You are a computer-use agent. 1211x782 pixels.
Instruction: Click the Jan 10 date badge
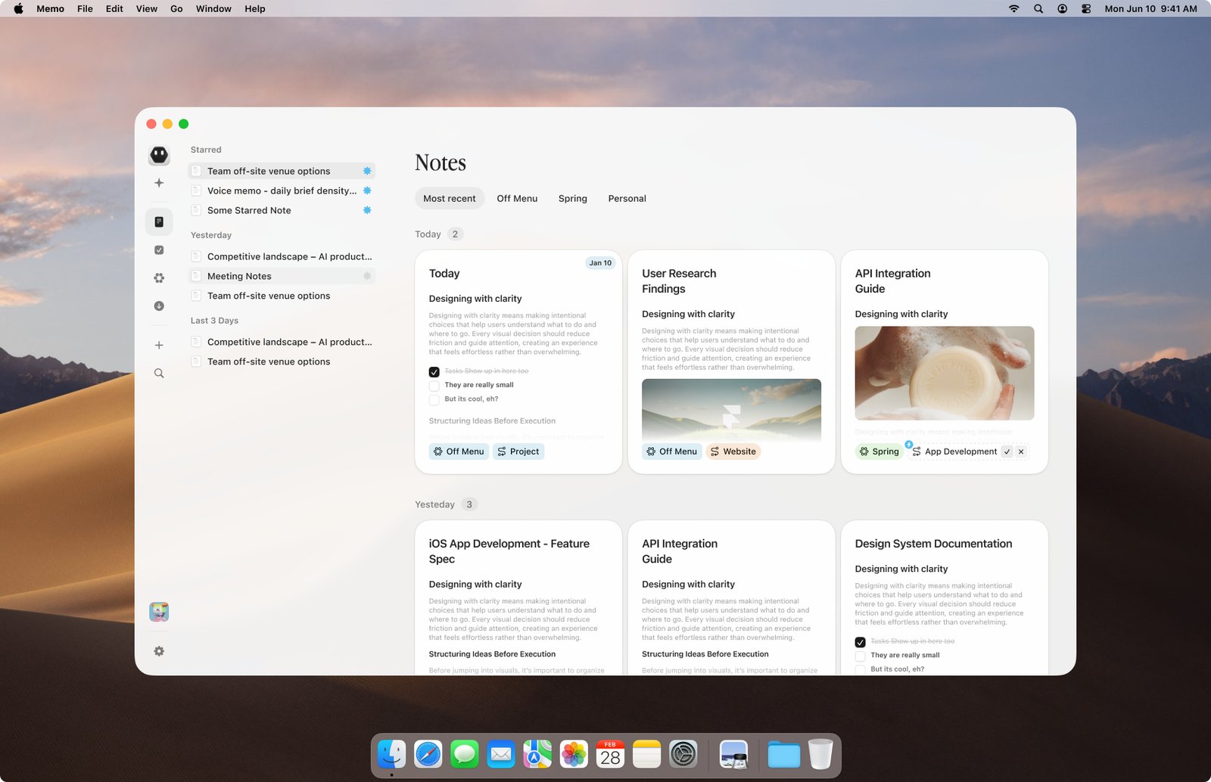[600, 263]
